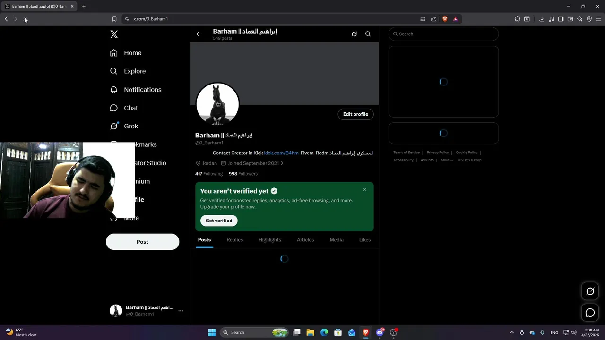Open Notifications in sidebar
Viewport: 605px width, 340px height.
click(136, 90)
